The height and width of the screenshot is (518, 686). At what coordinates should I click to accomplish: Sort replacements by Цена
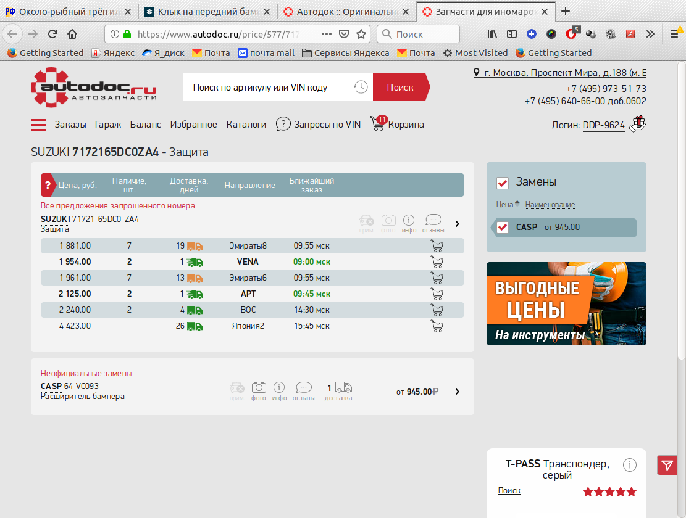pyautogui.click(x=504, y=205)
